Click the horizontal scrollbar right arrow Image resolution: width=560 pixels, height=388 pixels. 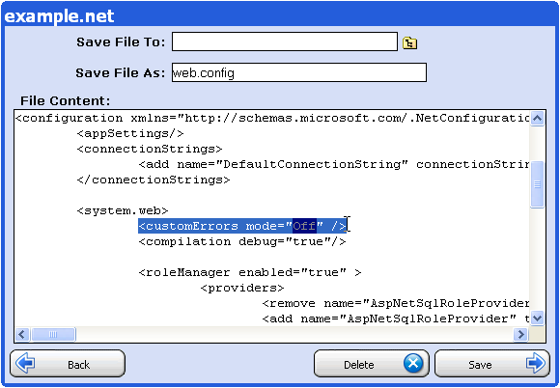pyautogui.click(x=520, y=335)
